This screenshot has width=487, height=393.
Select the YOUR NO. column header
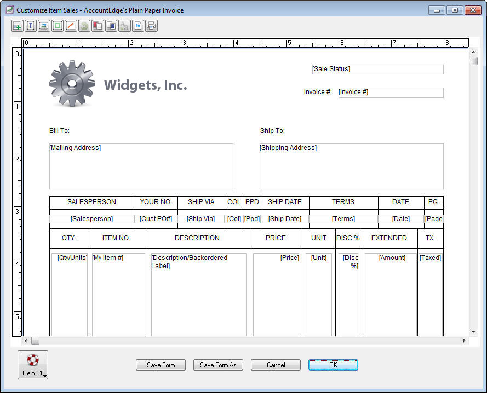tap(156, 202)
